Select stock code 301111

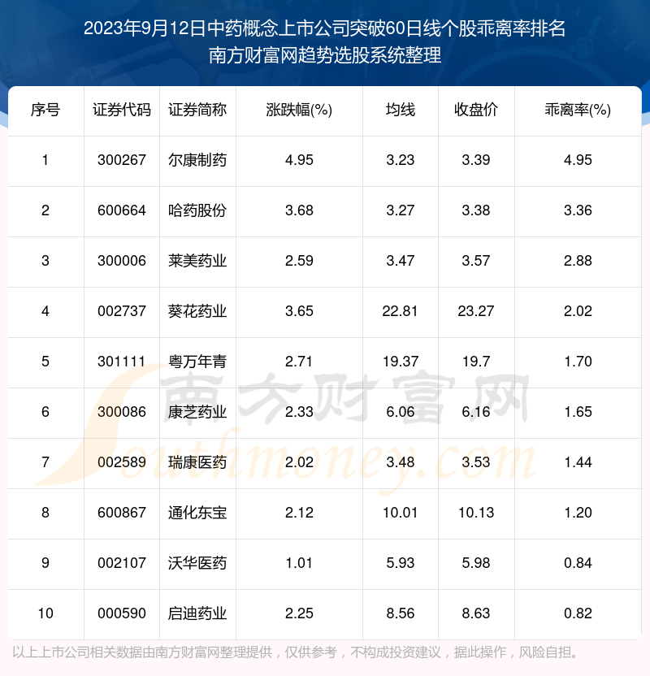[122, 362]
